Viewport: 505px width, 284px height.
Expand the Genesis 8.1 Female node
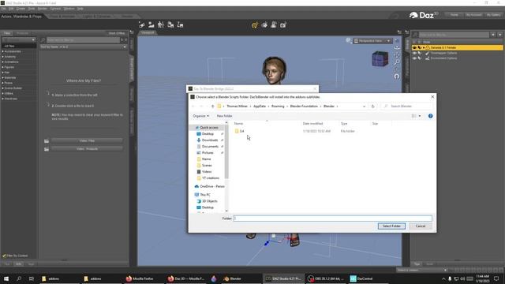(424, 47)
